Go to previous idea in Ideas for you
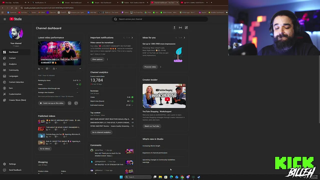The width and height of the screenshot is (320, 180). 176,38
